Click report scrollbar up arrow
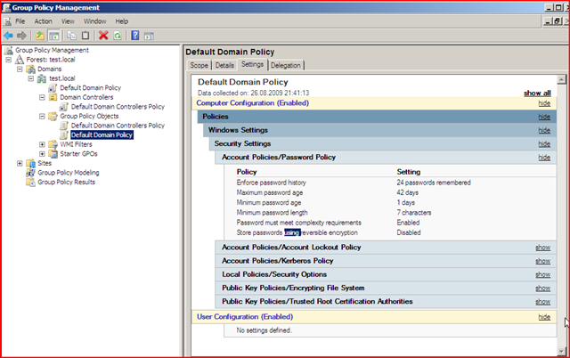 pyautogui.click(x=562, y=79)
